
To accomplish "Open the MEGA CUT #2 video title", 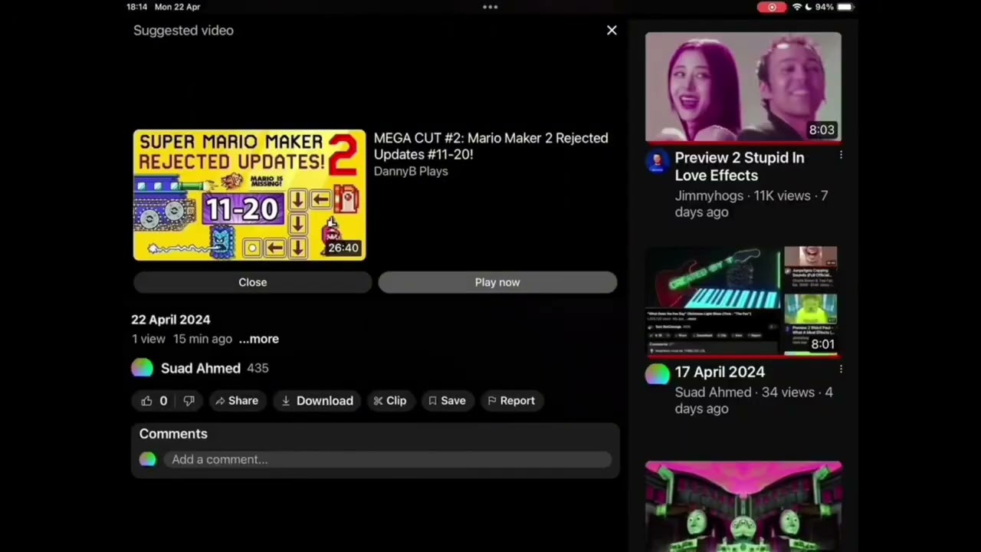I will [x=490, y=146].
